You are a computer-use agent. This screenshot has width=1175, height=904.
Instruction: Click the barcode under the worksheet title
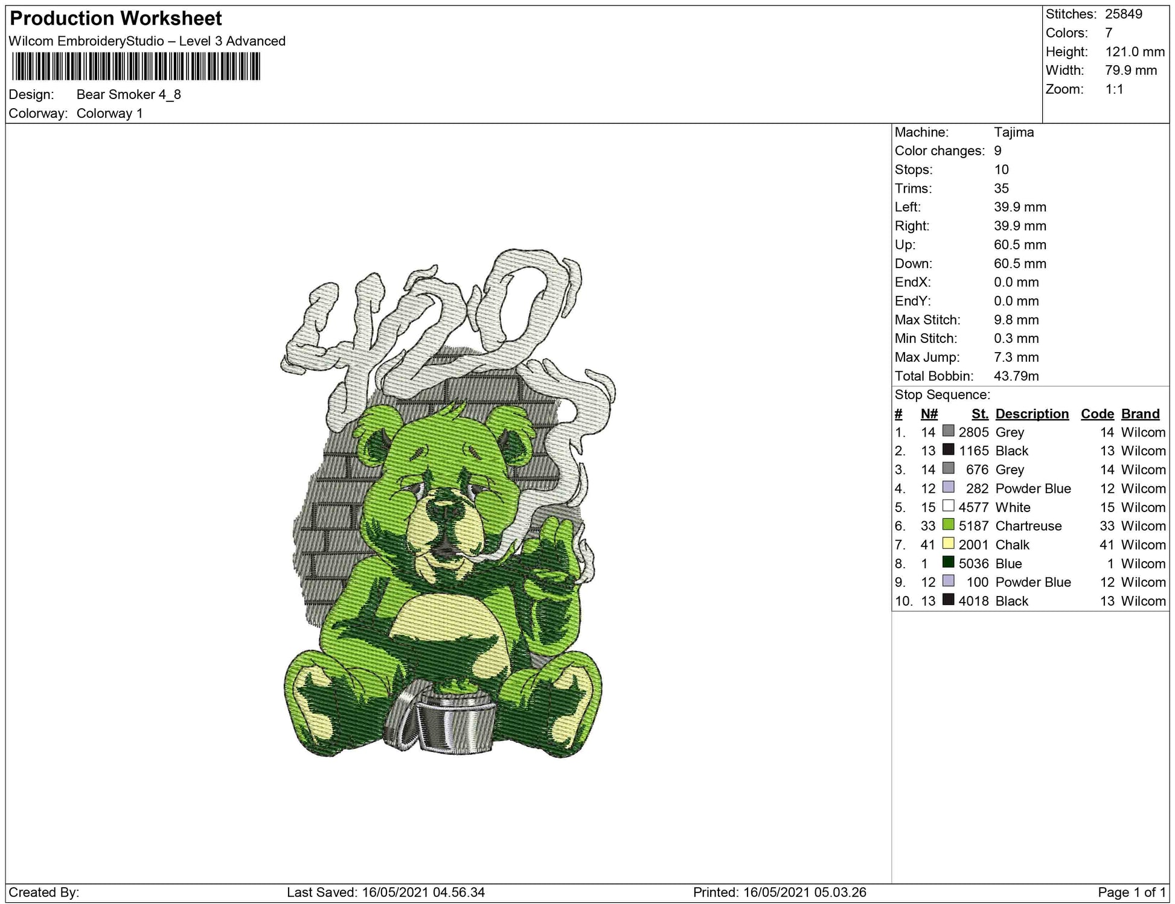(136, 66)
